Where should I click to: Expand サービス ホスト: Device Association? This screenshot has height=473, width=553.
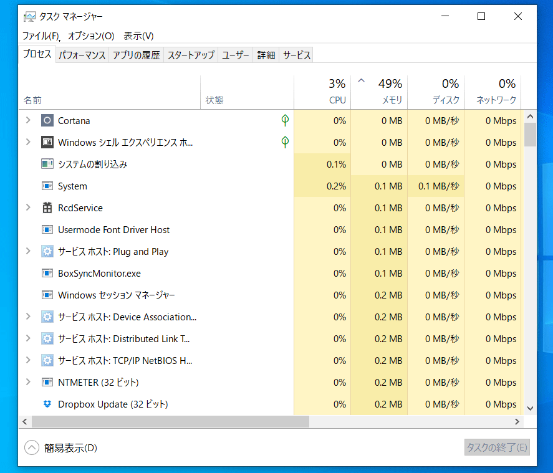pyautogui.click(x=28, y=317)
